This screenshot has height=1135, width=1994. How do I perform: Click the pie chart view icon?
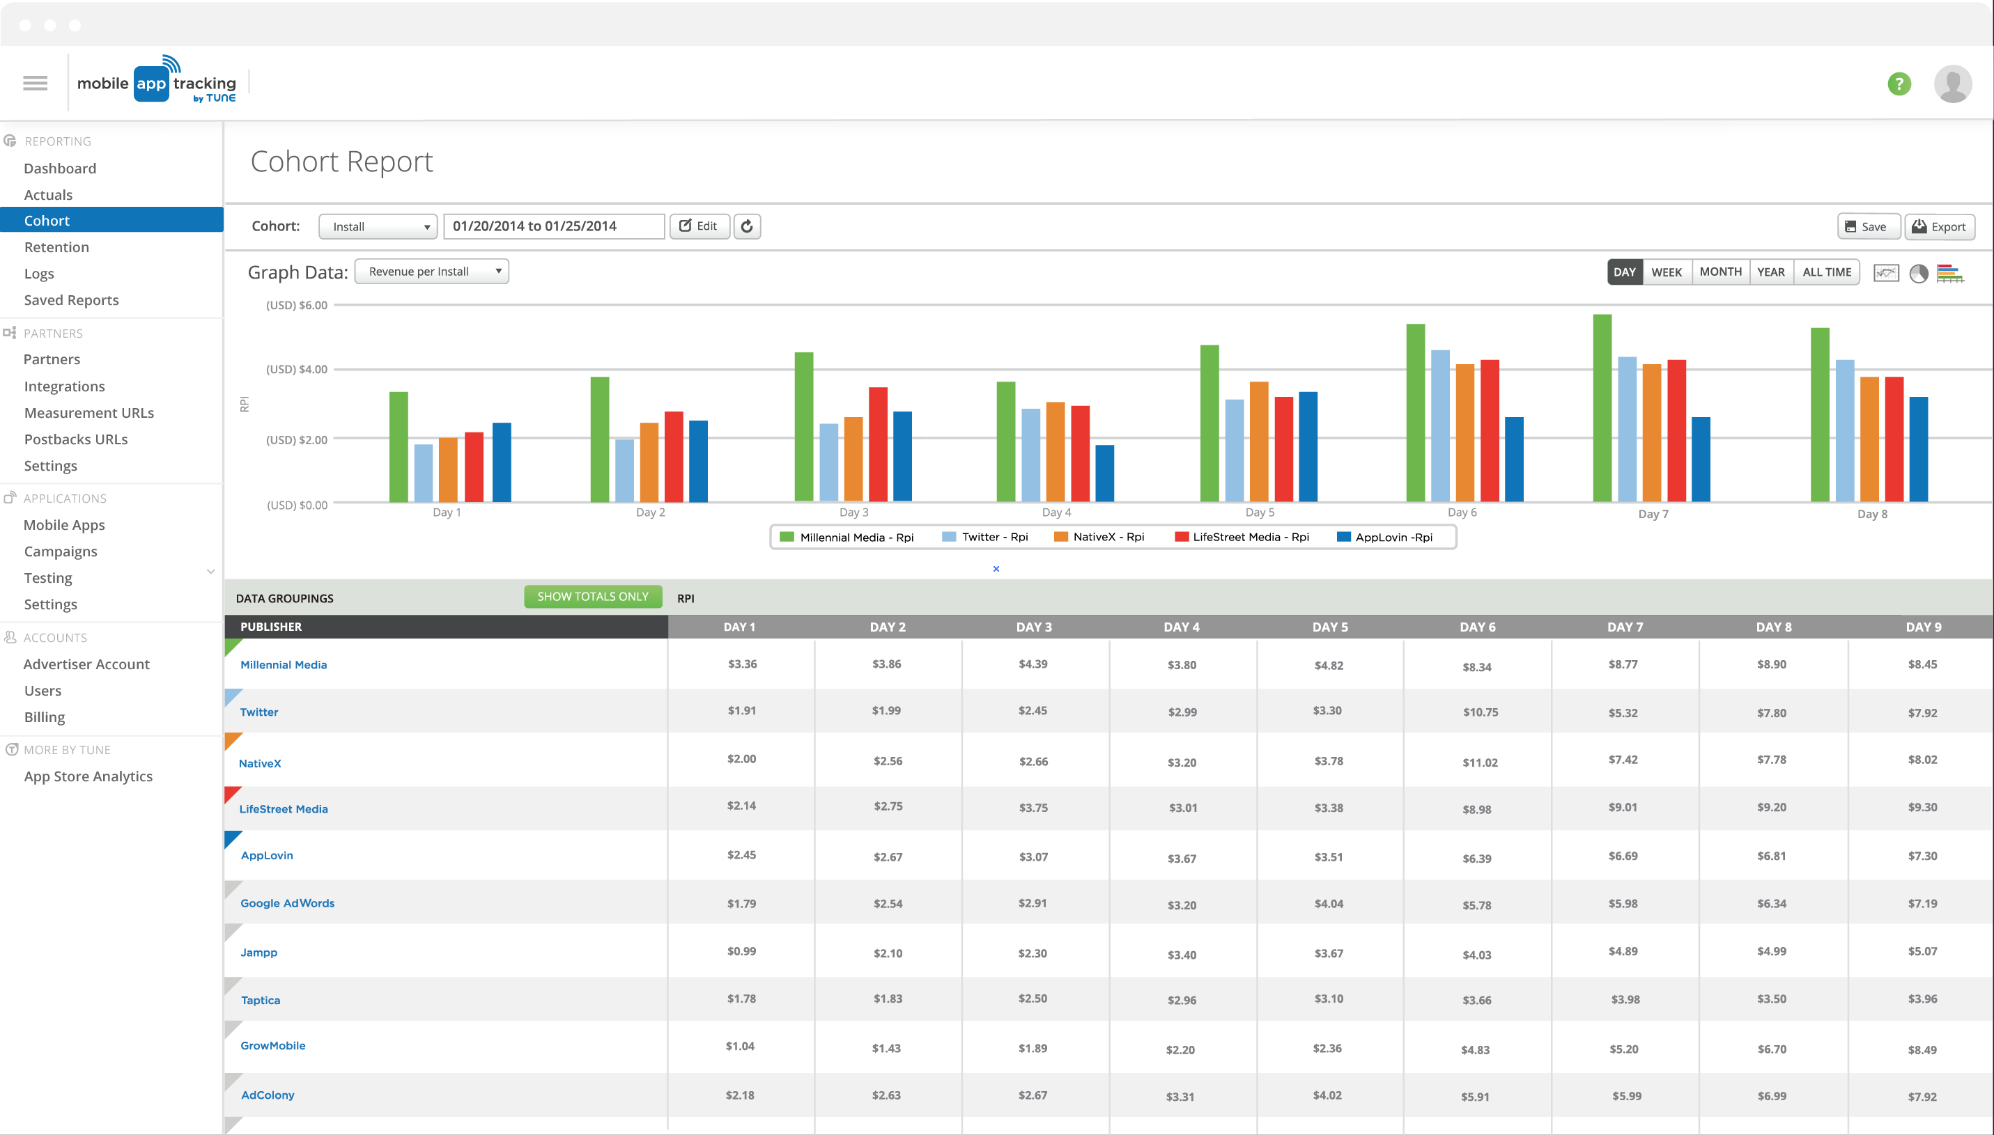(x=1917, y=272)
